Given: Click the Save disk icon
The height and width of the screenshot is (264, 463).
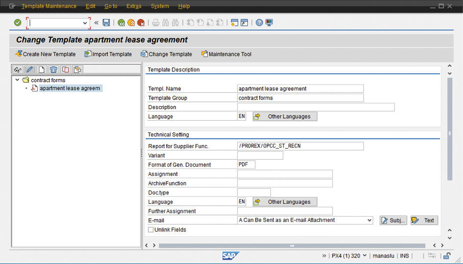Looking at the screenshot, I should coord(106,23).
